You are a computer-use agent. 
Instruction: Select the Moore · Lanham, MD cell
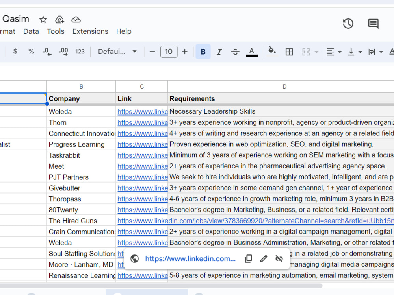click(81, 265)
